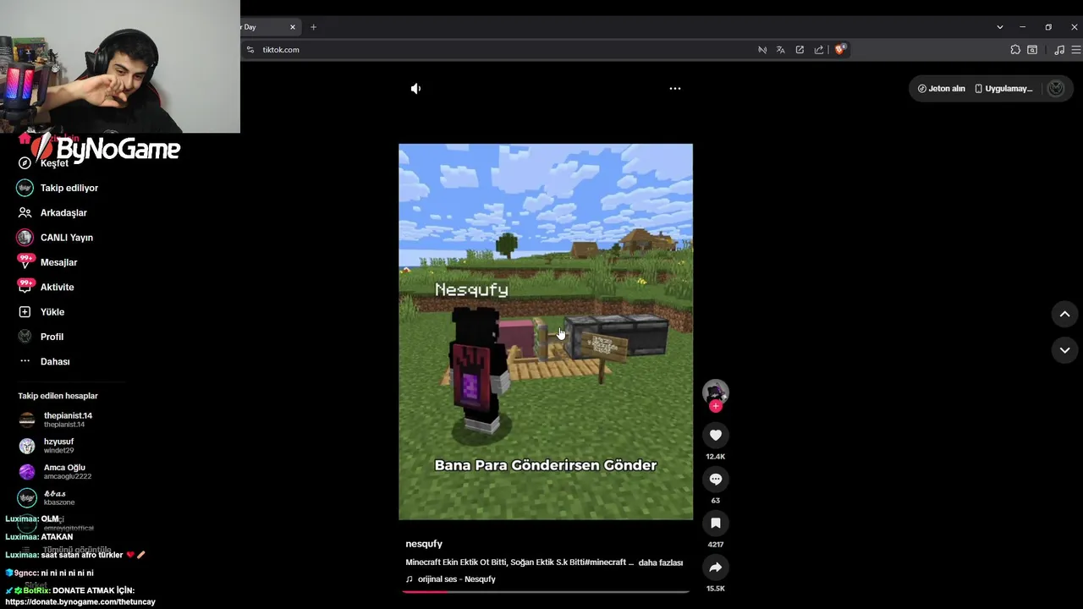Seek on the video progress bar
The height and width of the screenshot is (609, 1083).
[x=546, y=591]
